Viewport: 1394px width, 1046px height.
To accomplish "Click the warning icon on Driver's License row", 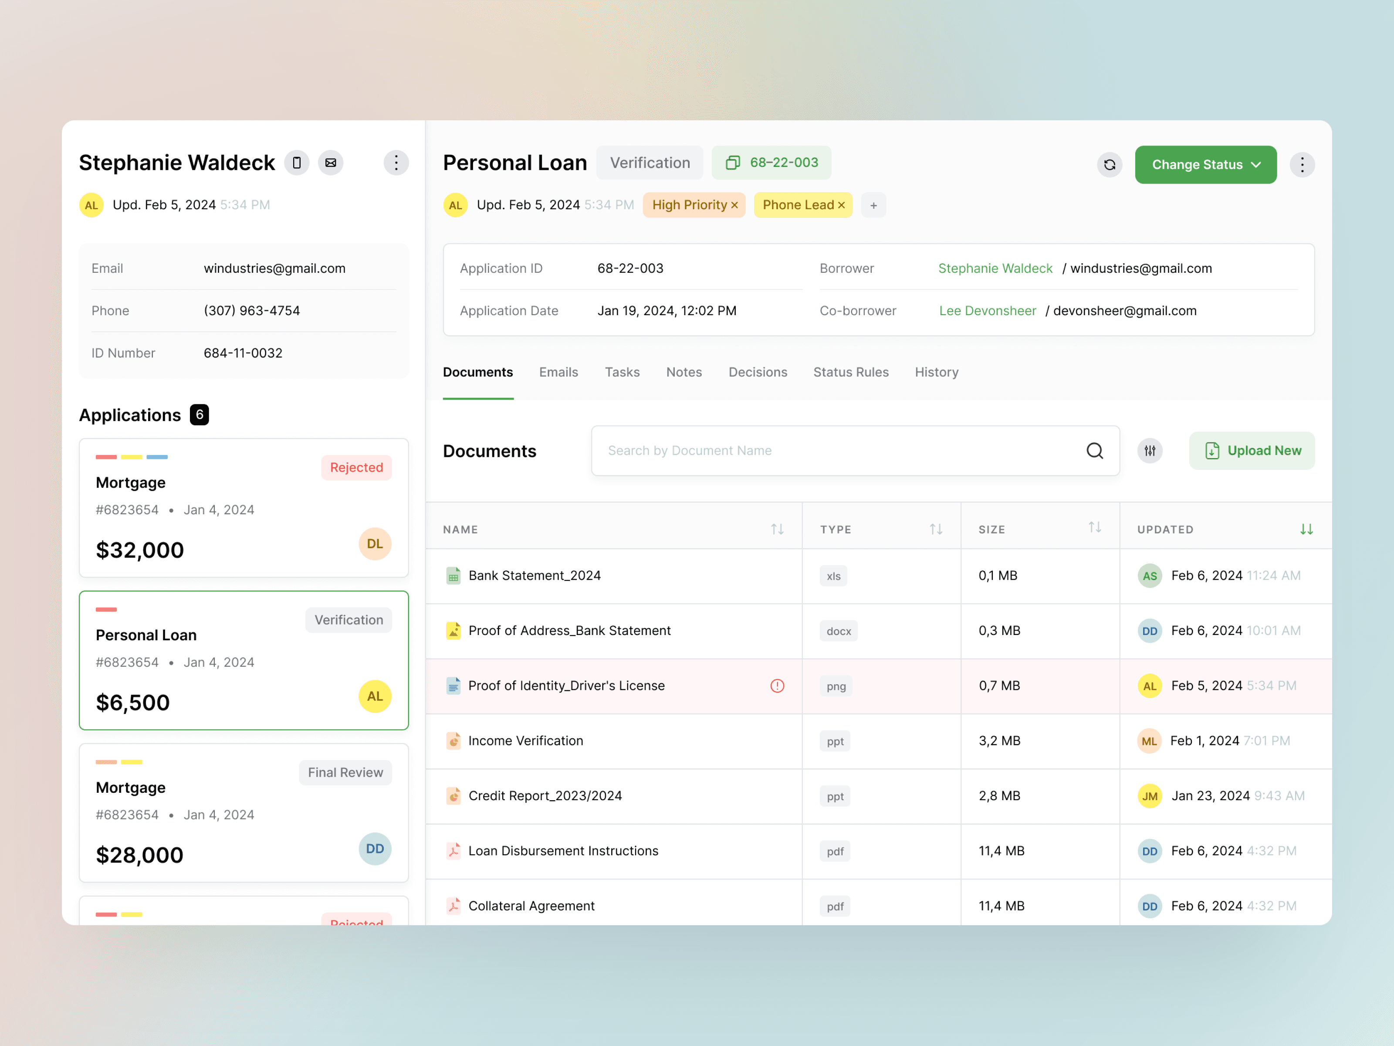I will [x=777, y=686].
